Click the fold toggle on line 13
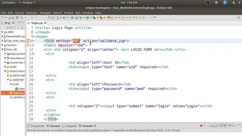The image size is (242, 136). (34, 54)
